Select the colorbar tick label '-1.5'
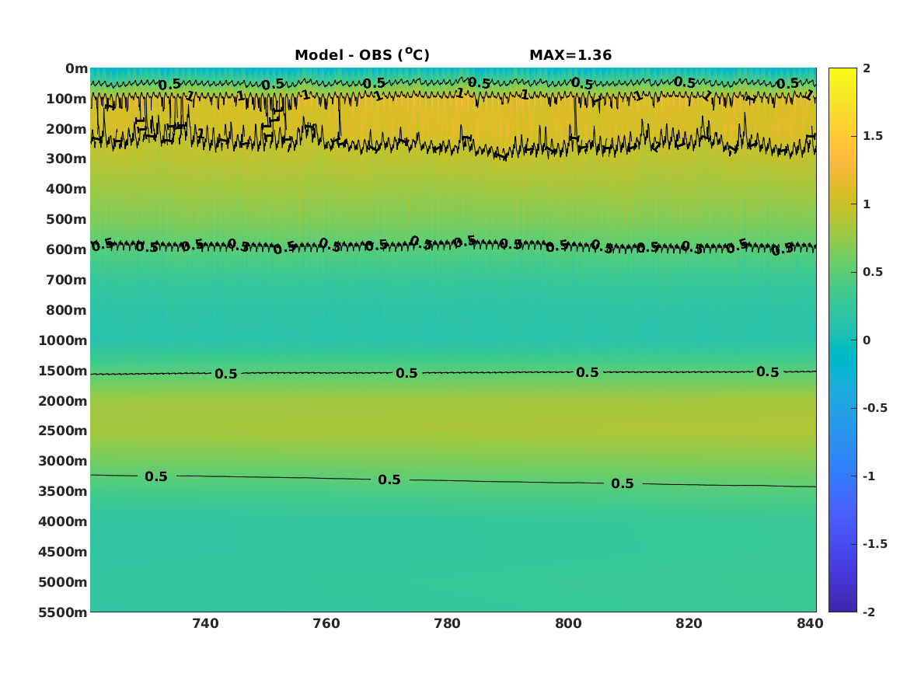This screenshot has height=680, width=907. 875,544
